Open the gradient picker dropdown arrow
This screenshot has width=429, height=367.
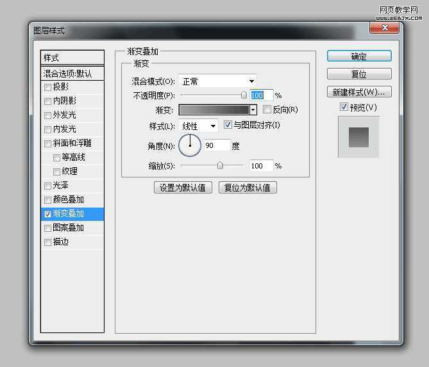253,110
